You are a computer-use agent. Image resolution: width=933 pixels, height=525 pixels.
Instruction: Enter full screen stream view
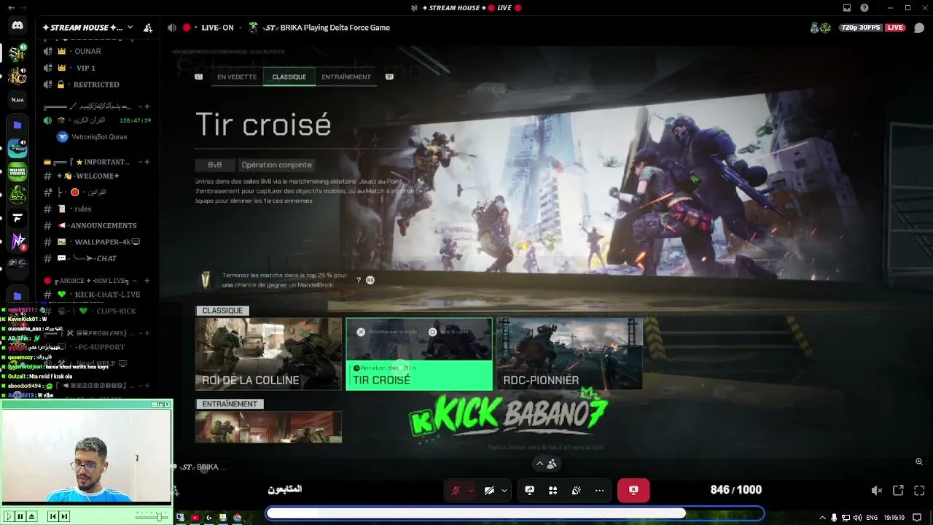919,491
